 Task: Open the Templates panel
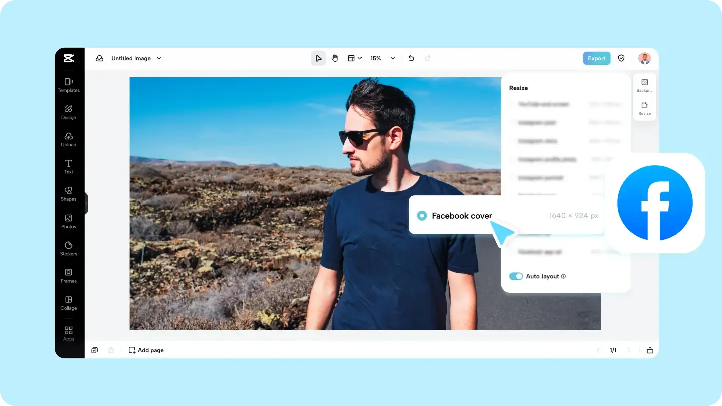point(69,85)
